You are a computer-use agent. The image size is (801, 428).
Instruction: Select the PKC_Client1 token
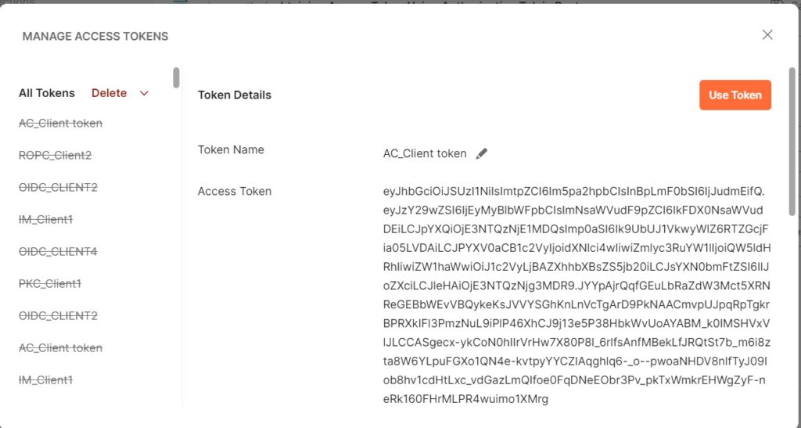[x=50, y=284]
